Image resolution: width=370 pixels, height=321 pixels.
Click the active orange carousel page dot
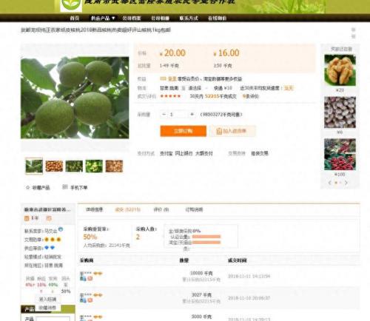[x=336, y=183]
